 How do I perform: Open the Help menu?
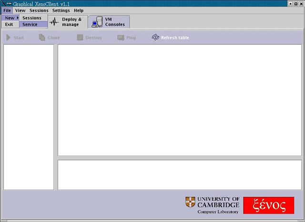[x=79, y=10]
